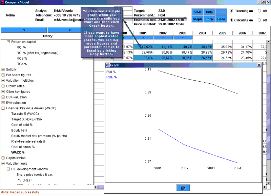The width and height of the screenshot is (271, 196).
Task: Click the Save button
Action: click(x=197, y=12)
